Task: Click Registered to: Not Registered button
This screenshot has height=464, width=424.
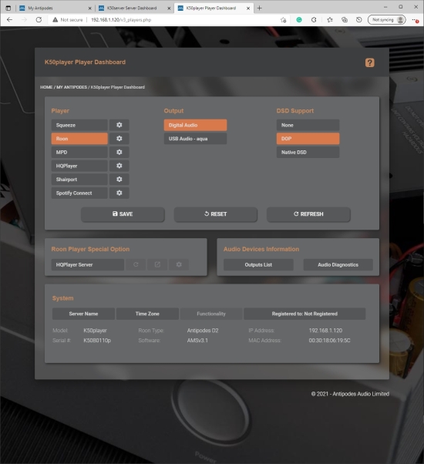Action: (305, 314)
